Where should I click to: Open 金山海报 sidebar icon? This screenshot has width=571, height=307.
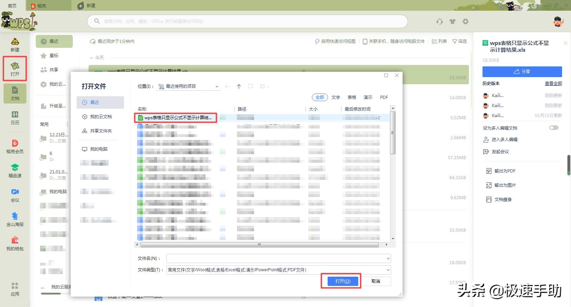click(x=15, y=220)
